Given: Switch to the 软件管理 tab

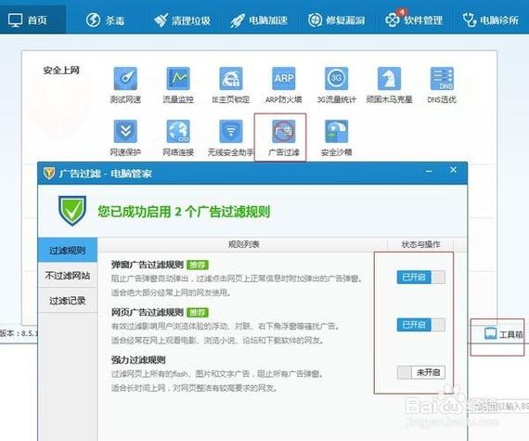Looking at the screenshot, I should [x=414, y=20].
